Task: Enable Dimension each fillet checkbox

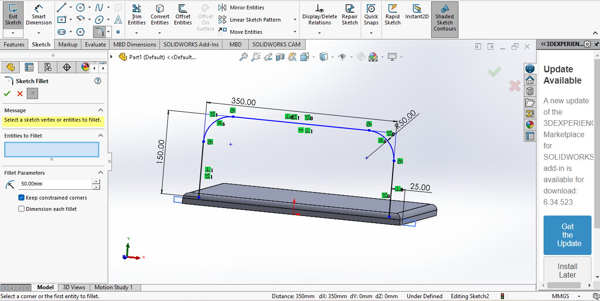Action: (21, 209)
